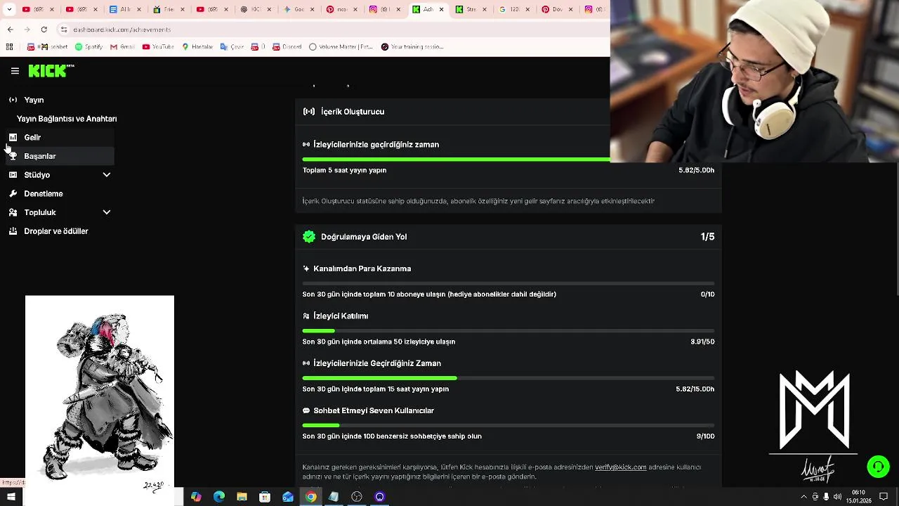Open File Explorer from the taskbar
Screen dimensions: 899x506
click(242, 497)
